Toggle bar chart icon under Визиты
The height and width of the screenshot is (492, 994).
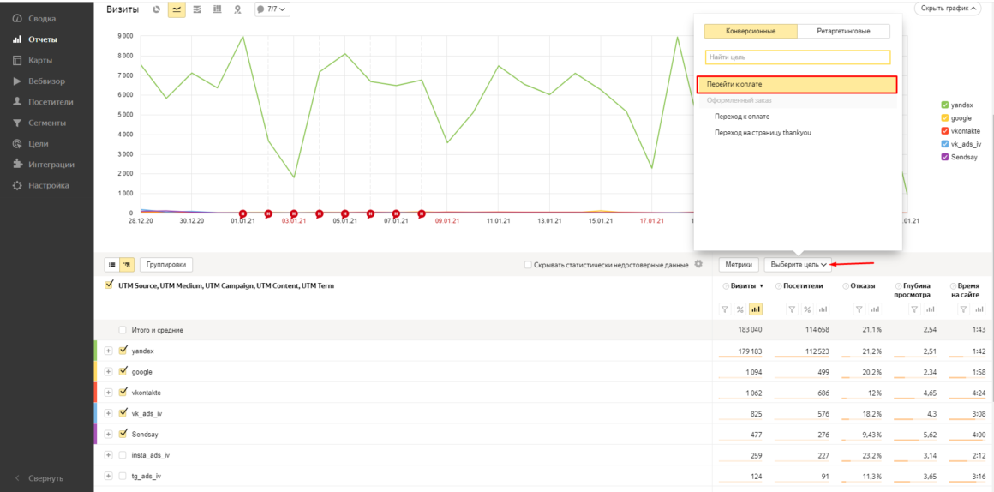click(x=755, y=309)
